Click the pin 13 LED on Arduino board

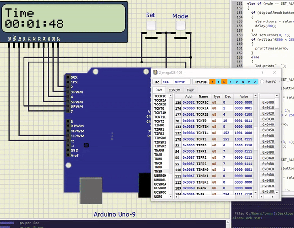tap(86, 145)
